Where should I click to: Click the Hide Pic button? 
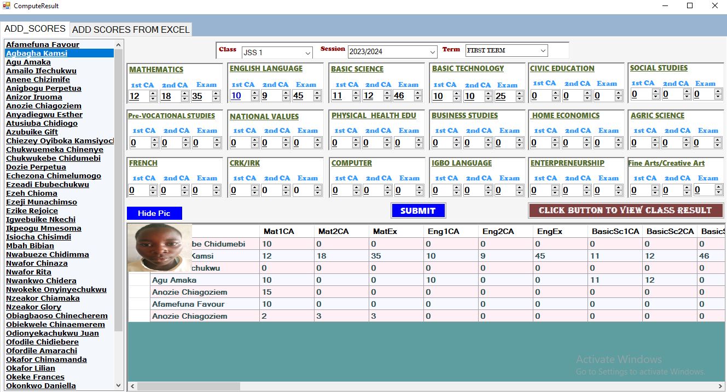tap(154, 213)
